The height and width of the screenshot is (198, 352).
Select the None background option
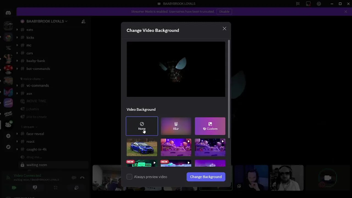(x=142, y=126)
